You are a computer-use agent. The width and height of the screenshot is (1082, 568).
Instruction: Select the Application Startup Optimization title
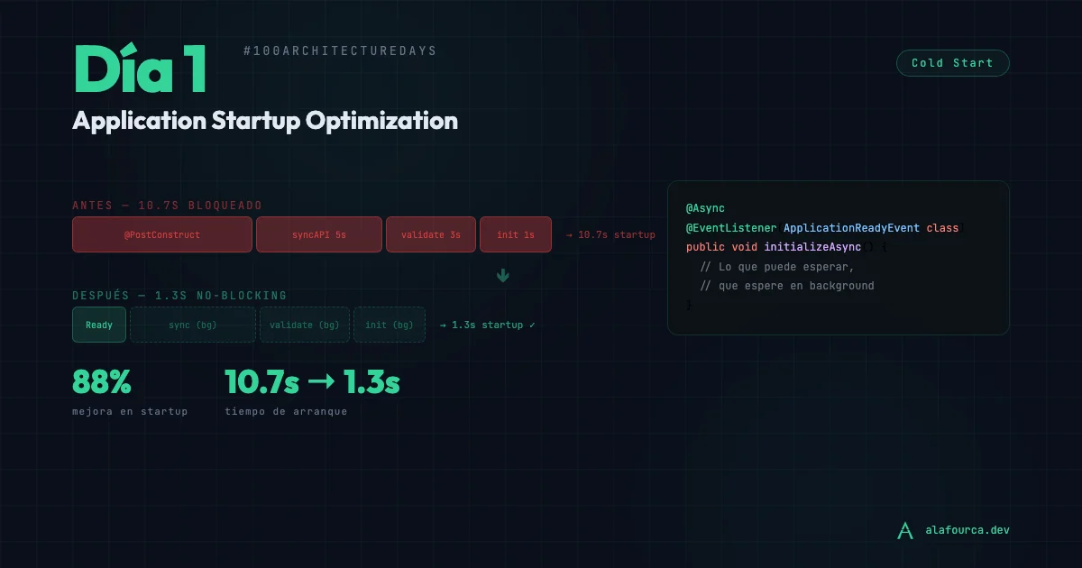click(265, 121)
